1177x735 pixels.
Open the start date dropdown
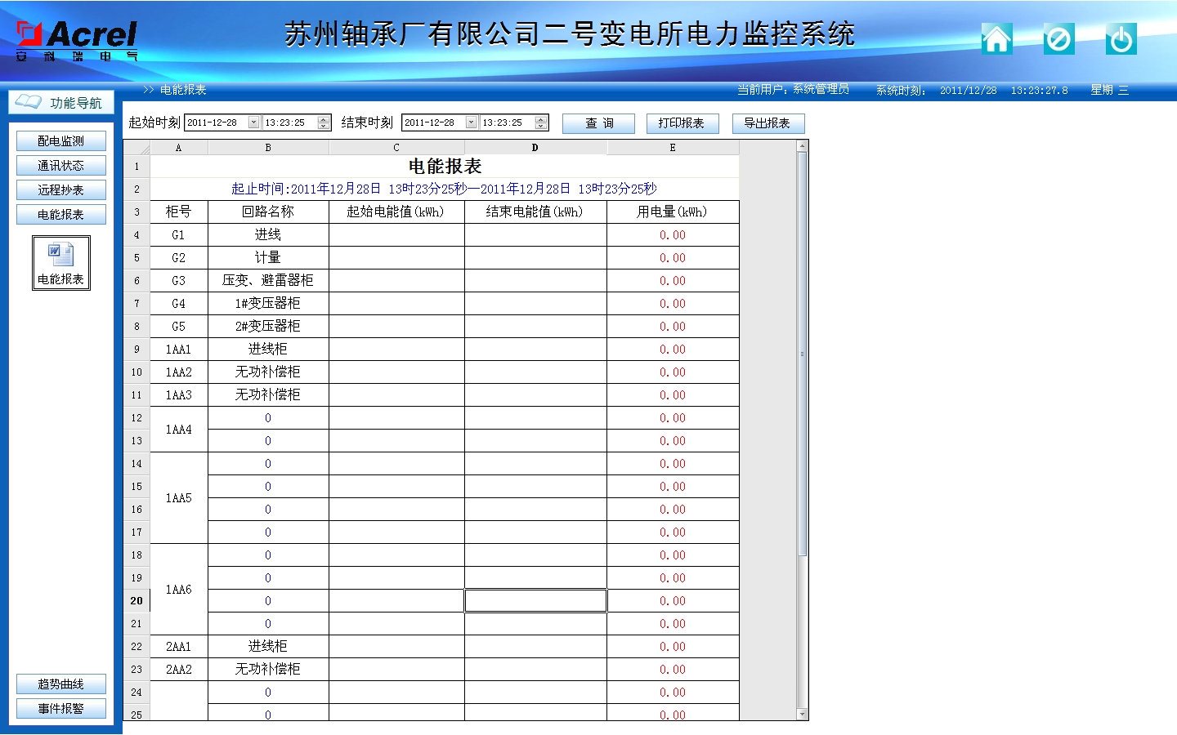pos(253,122)
